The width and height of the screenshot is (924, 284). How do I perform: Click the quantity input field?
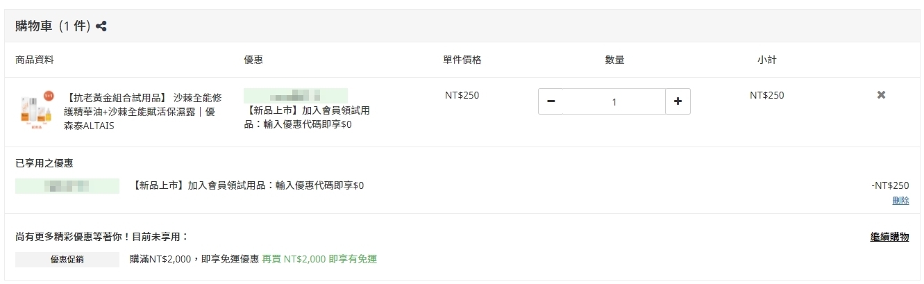pyautogui.click(x=614, y=101)
